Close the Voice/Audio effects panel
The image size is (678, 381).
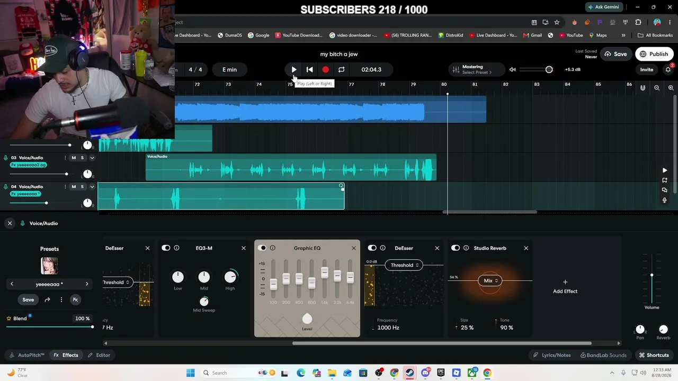tap(10, 223)
